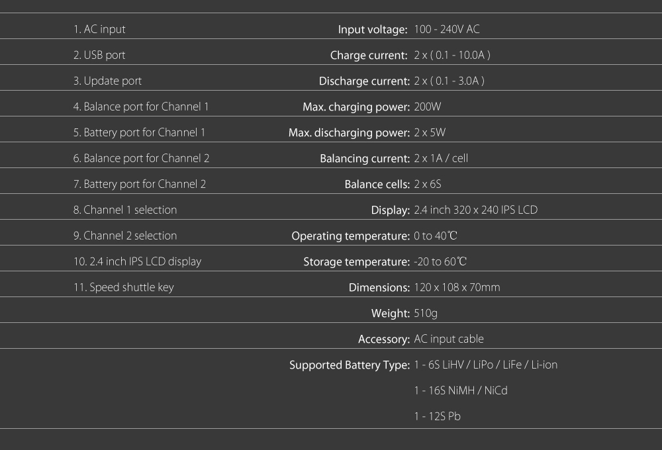Select the 'Max. charging power:' label
This screenshot has height=450, width=662.
coord(356,107)
